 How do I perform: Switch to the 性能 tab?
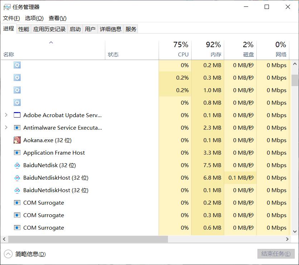24,29
